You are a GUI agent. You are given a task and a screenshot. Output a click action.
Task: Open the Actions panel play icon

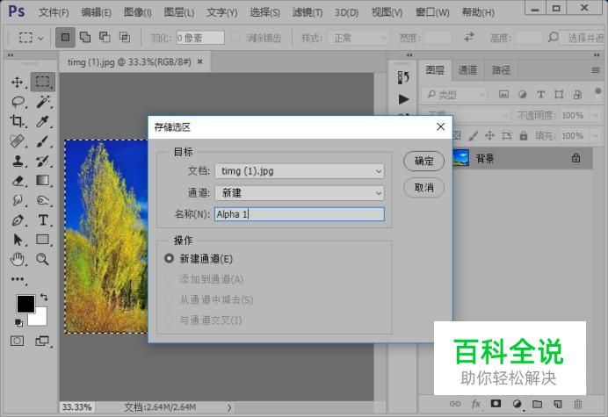[x=403, y=99]
